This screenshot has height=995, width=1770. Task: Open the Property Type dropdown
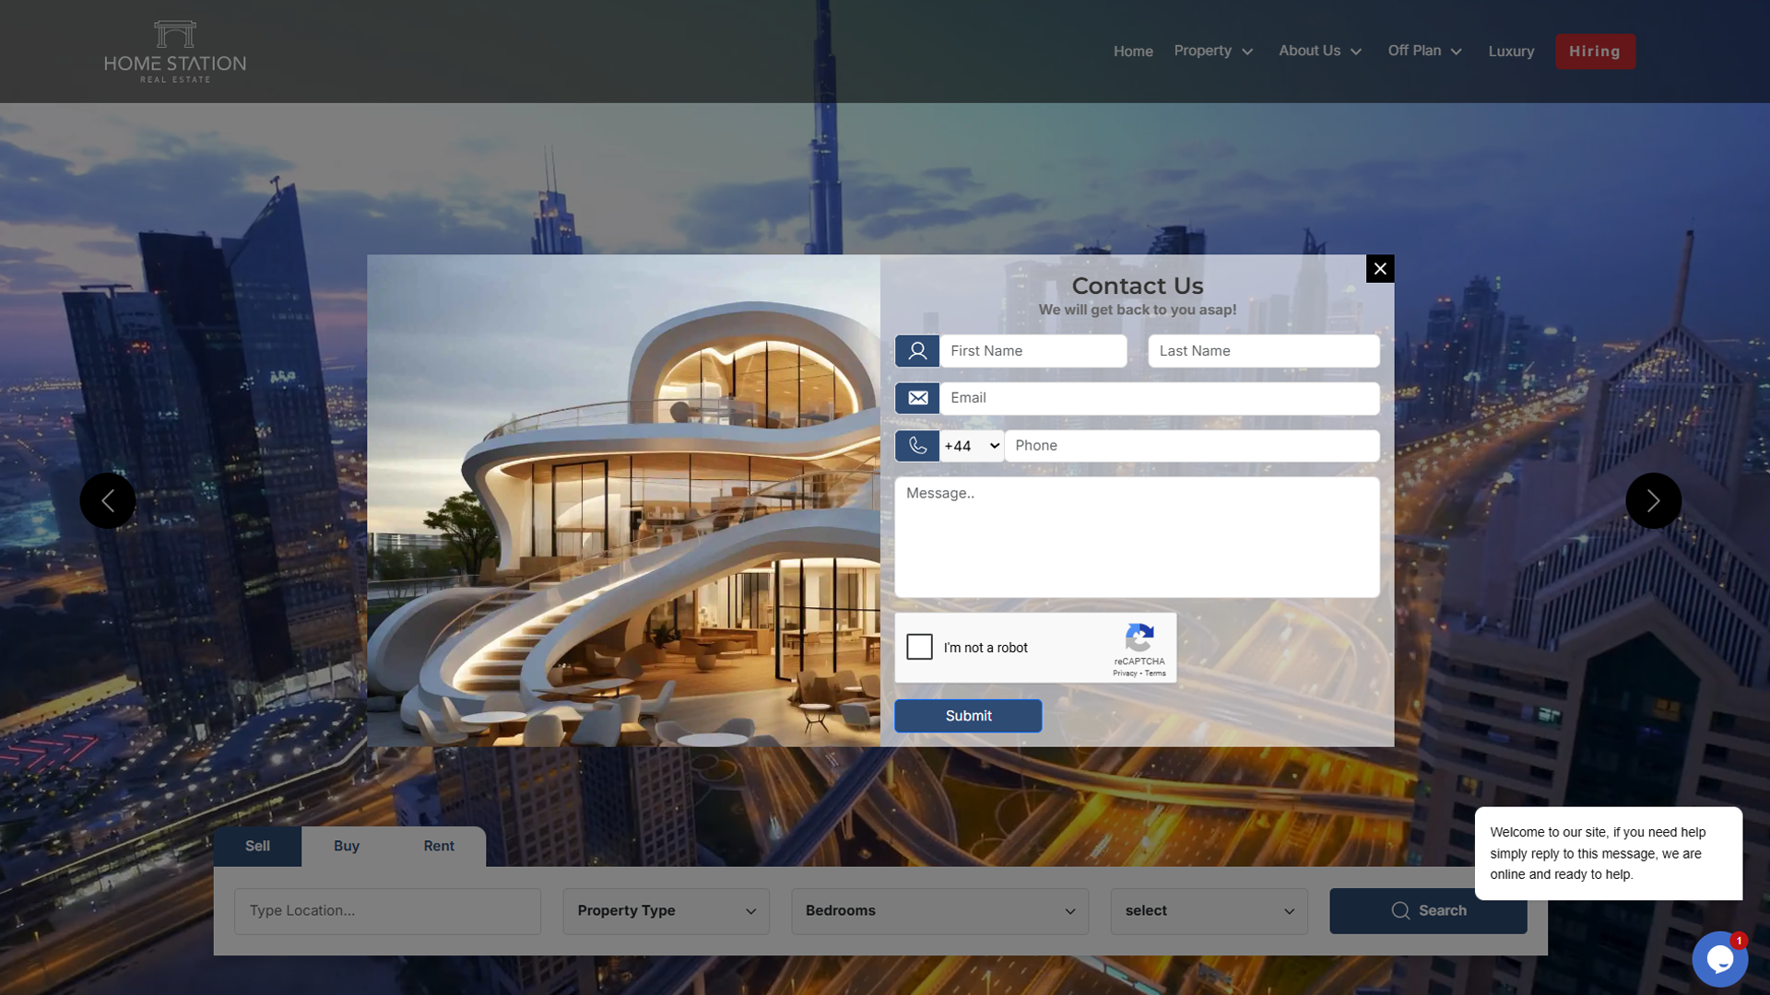click(665, 910)
